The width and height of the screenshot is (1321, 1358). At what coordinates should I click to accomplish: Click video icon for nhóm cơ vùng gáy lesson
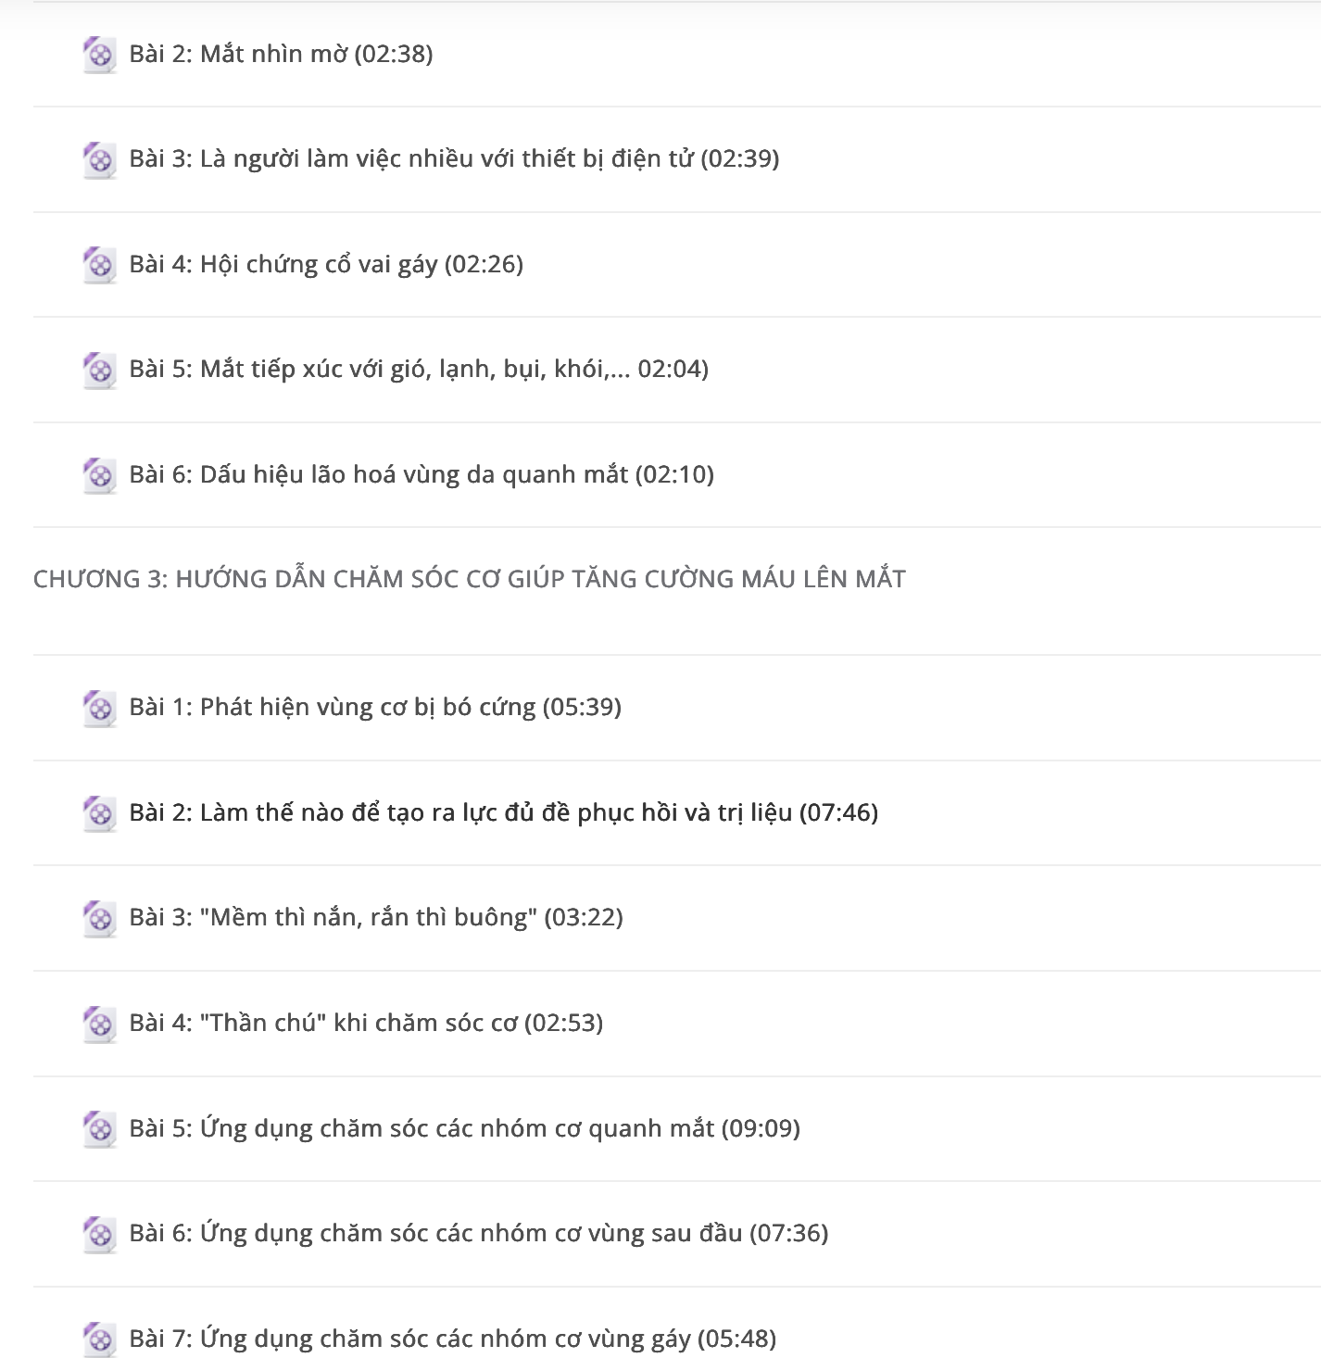(x=99, y=1339)
